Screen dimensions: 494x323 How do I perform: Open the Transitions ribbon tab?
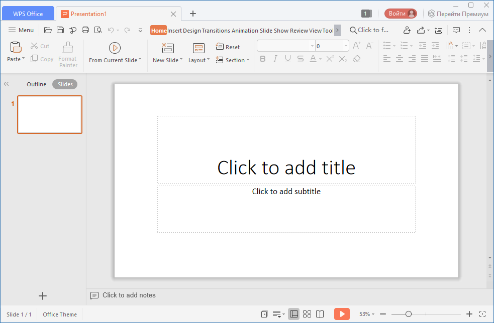[216, 31]
